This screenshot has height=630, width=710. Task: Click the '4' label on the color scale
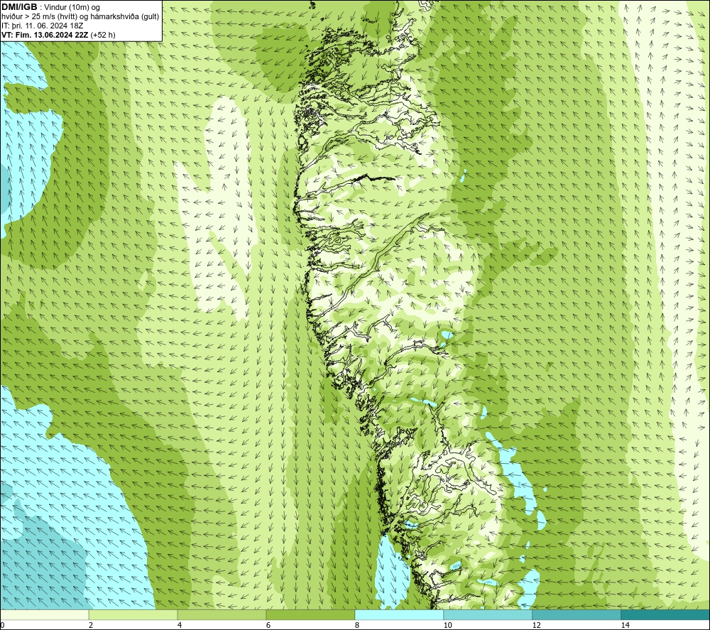tap(180, 625)
